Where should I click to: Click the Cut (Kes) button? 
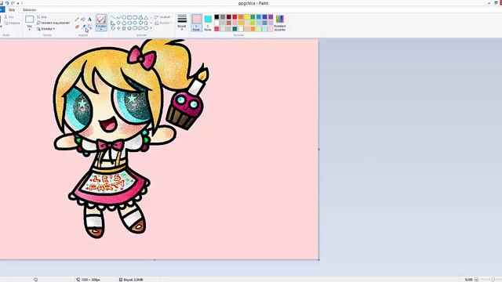[x=9, y=17]
